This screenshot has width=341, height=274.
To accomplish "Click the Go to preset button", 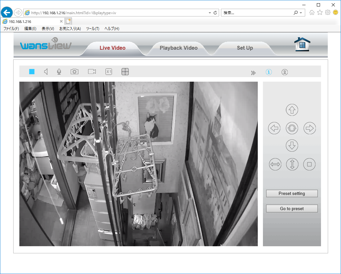I will [x=292, y=208].
